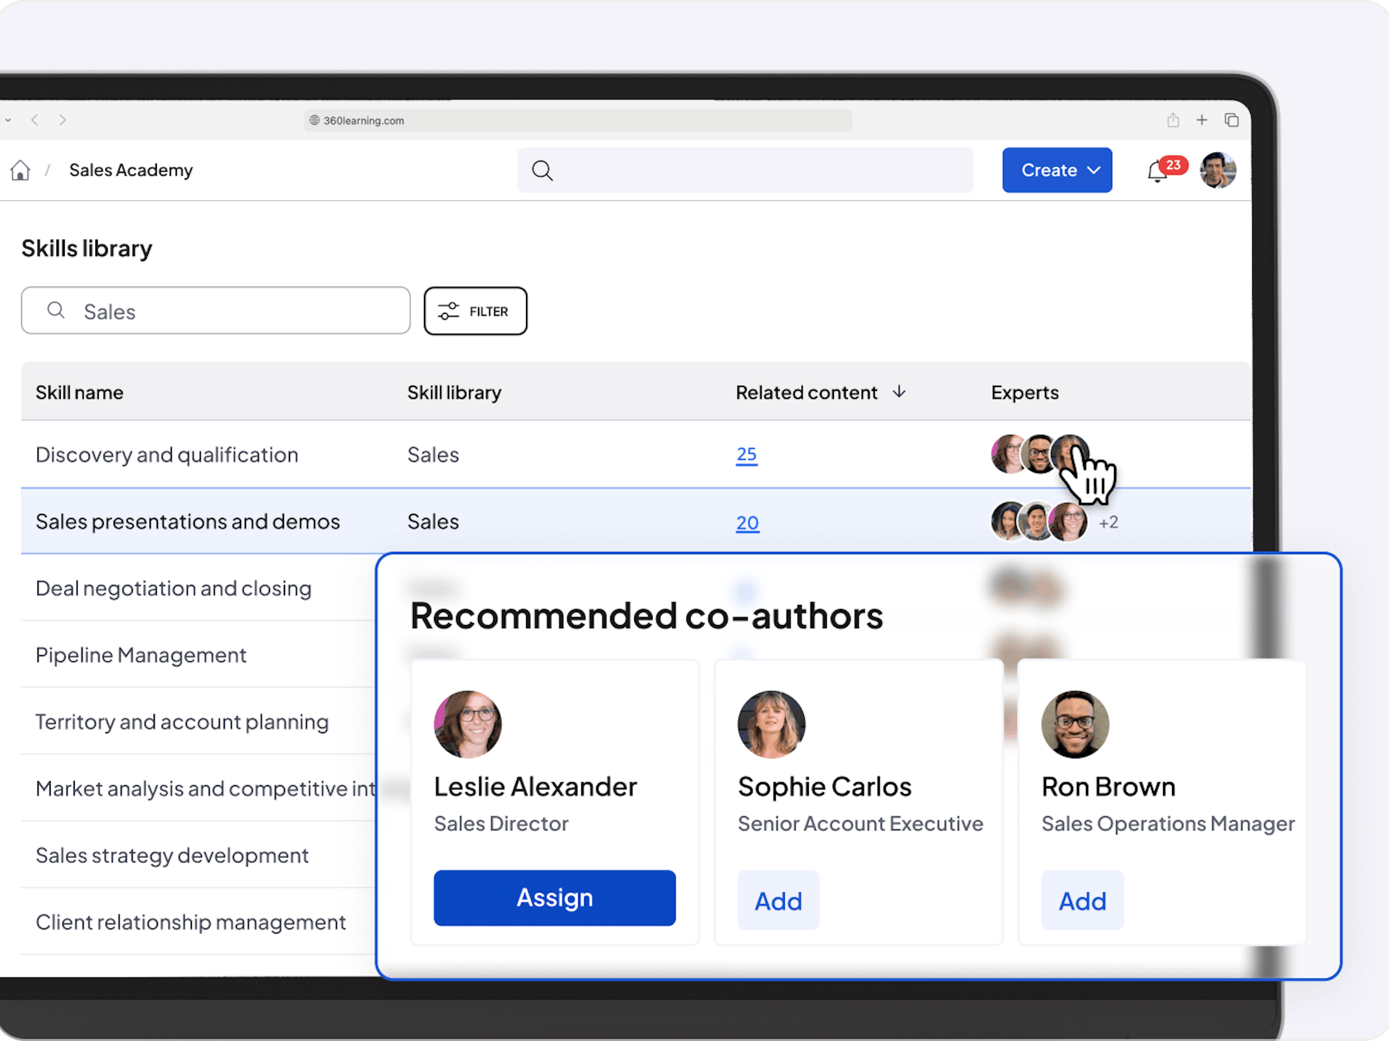1389x1041 pixels.
Task: Select the Deal negotiation and closing row
Action: [173, 589]
